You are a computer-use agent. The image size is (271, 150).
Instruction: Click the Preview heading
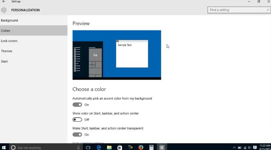tap(81, 24)
